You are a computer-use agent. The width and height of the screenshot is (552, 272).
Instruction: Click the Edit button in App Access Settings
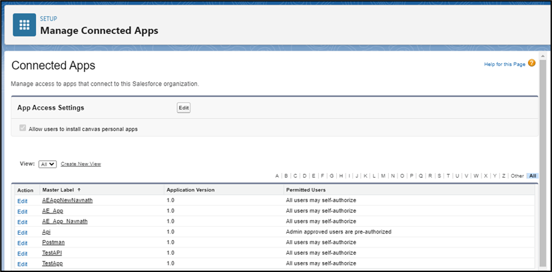(183, 108)
